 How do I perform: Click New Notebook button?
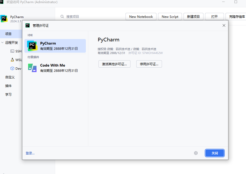click(x=141, y=17)
